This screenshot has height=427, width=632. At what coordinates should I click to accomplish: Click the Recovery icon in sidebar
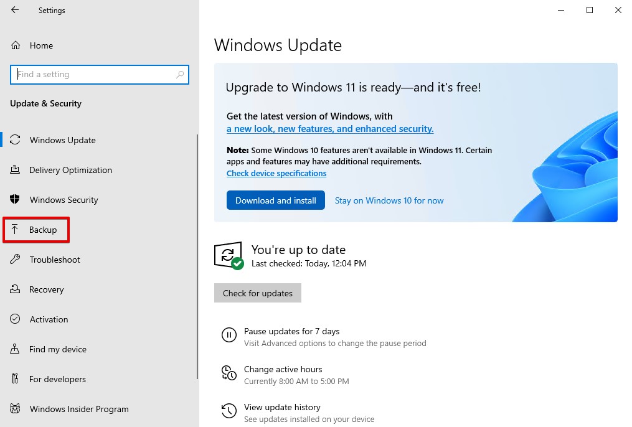click(16, 289)
